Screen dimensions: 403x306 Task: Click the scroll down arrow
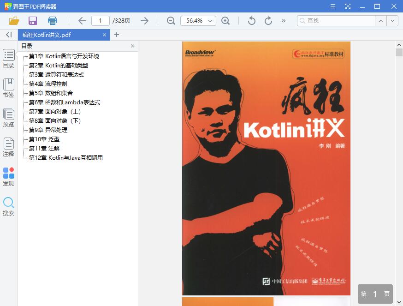coord(399,302)
